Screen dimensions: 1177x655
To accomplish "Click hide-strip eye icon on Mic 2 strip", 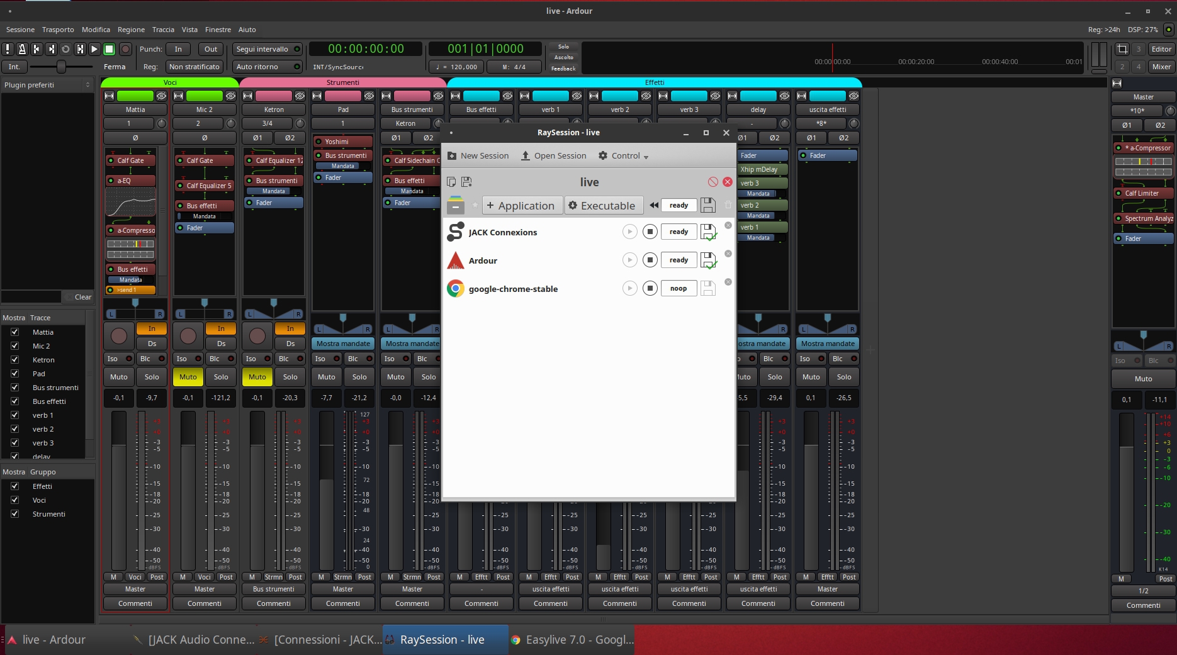I will point(230,96).
